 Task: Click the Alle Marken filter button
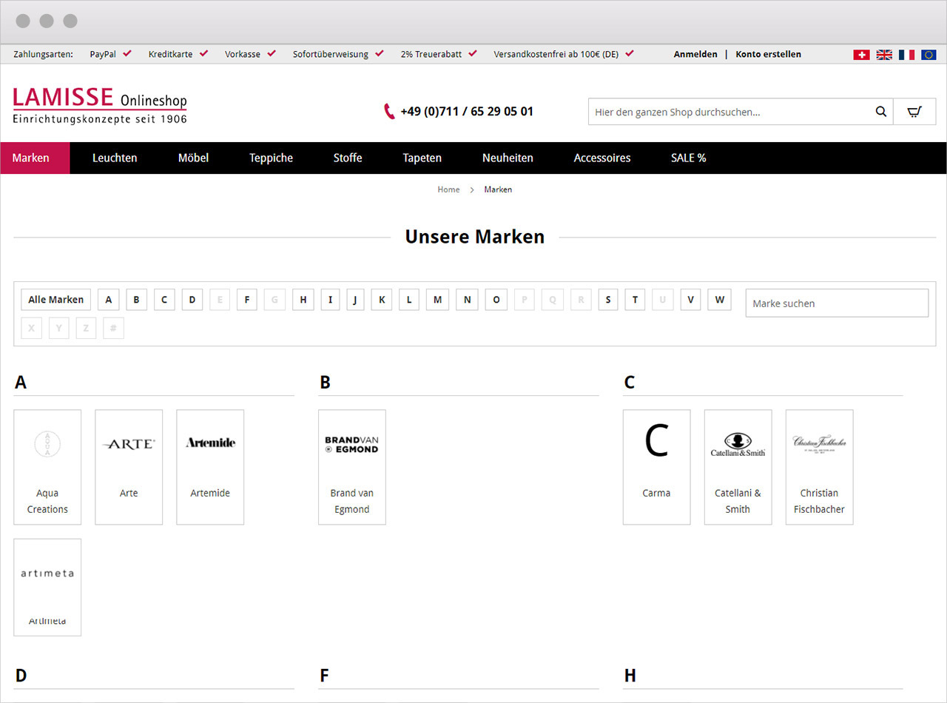tap(56, 300)
